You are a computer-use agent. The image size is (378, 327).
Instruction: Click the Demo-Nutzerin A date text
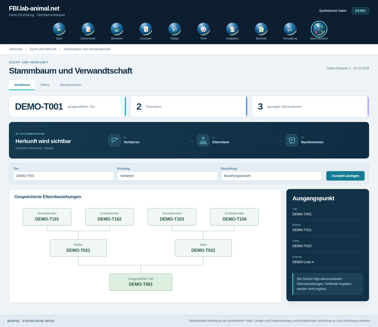coord(348,68)
